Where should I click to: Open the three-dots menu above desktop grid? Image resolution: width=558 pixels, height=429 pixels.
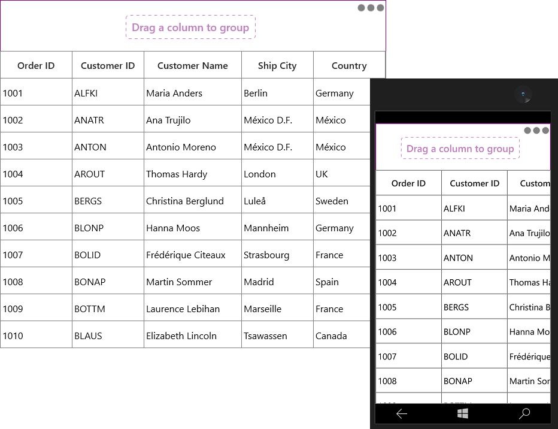pos(371,8)
